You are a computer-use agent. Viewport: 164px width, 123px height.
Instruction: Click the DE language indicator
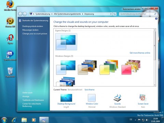coord(131,120)
